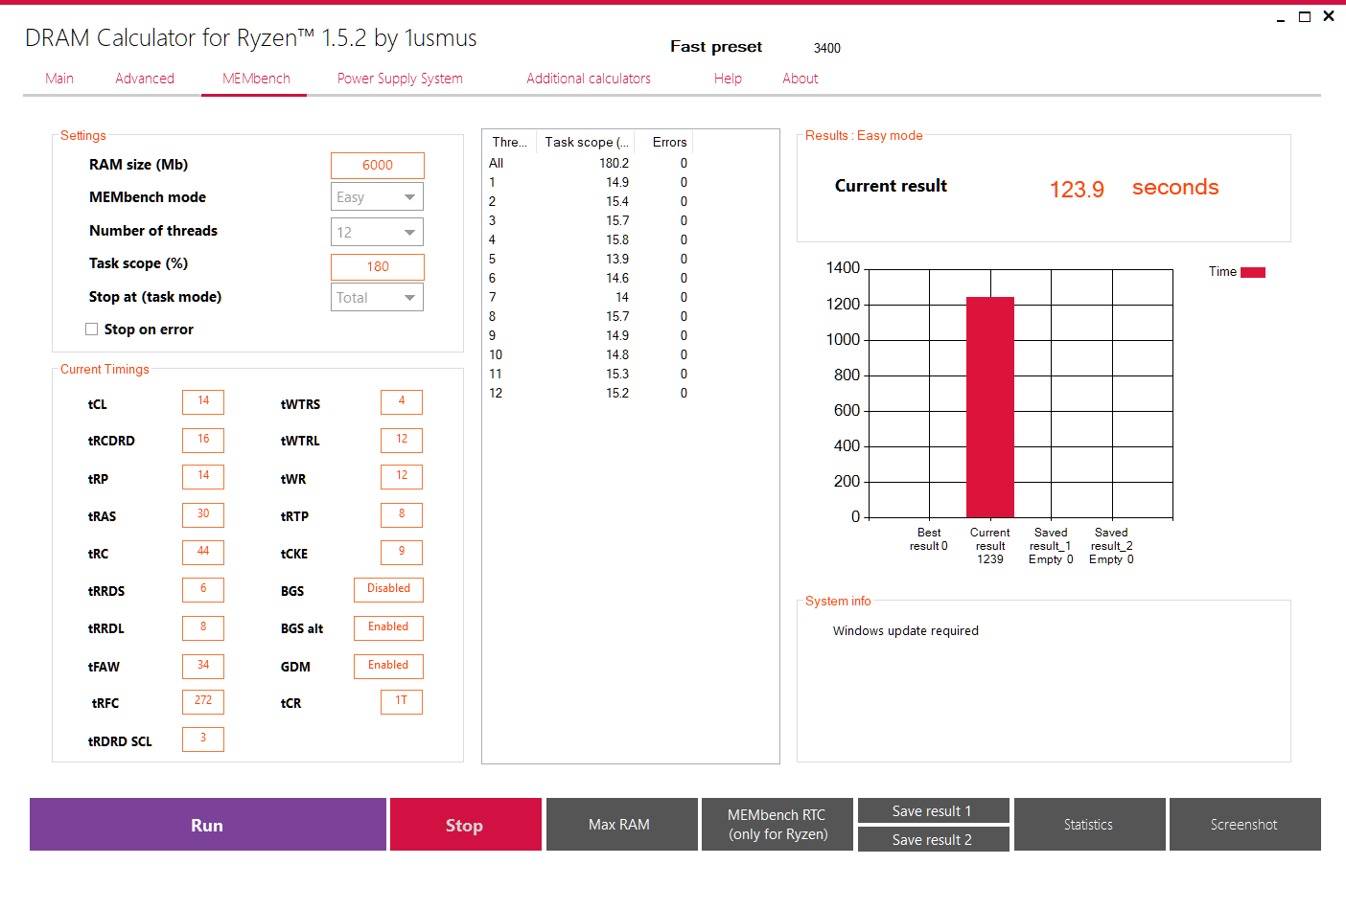The width and height of the screenshot is (1346, 910).
Task: Click the Save result 2 button
Action: 934,839
